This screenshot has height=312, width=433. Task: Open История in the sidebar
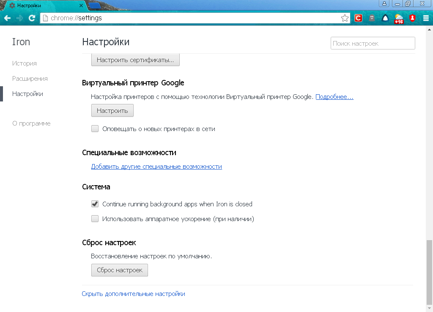click(x=24, y=63)
